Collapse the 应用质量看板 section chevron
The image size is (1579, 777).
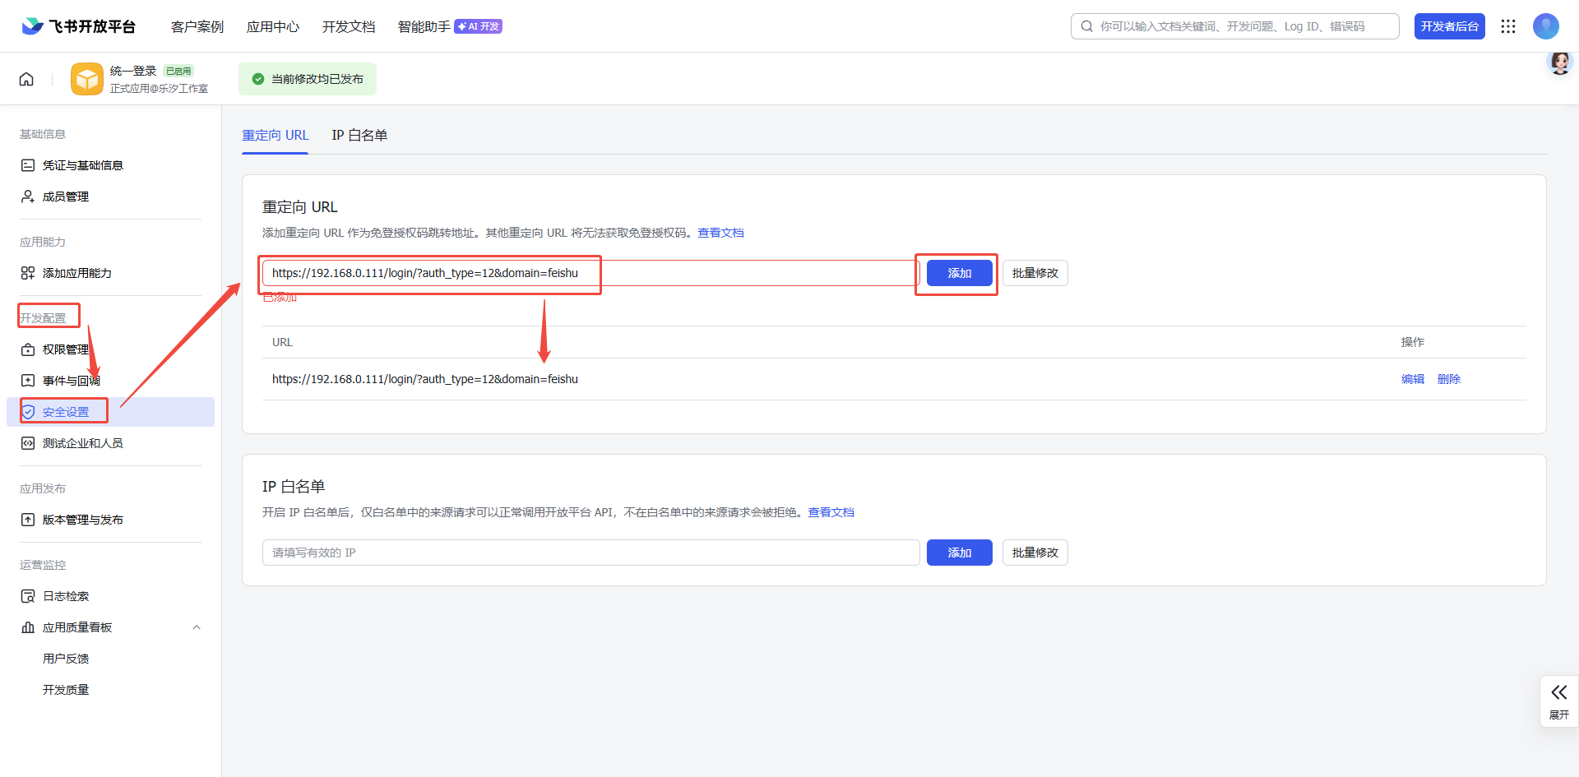[x=197, y=627]
